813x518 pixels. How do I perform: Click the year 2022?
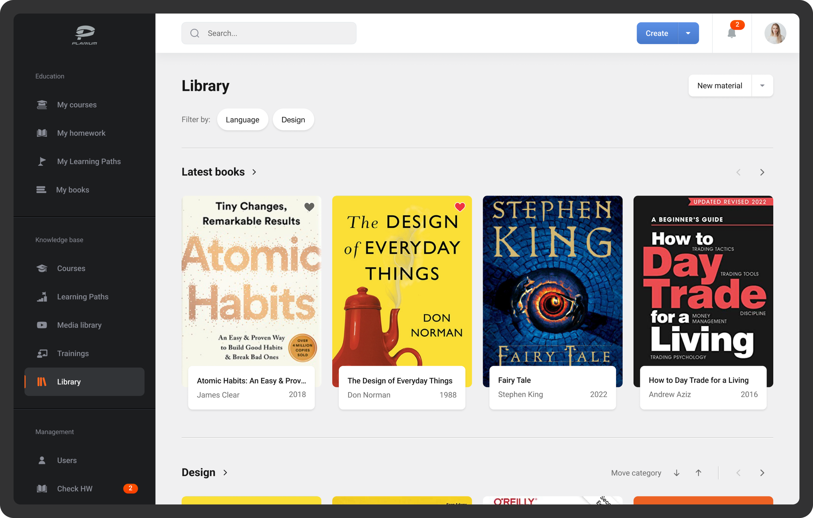pos(598,394)
